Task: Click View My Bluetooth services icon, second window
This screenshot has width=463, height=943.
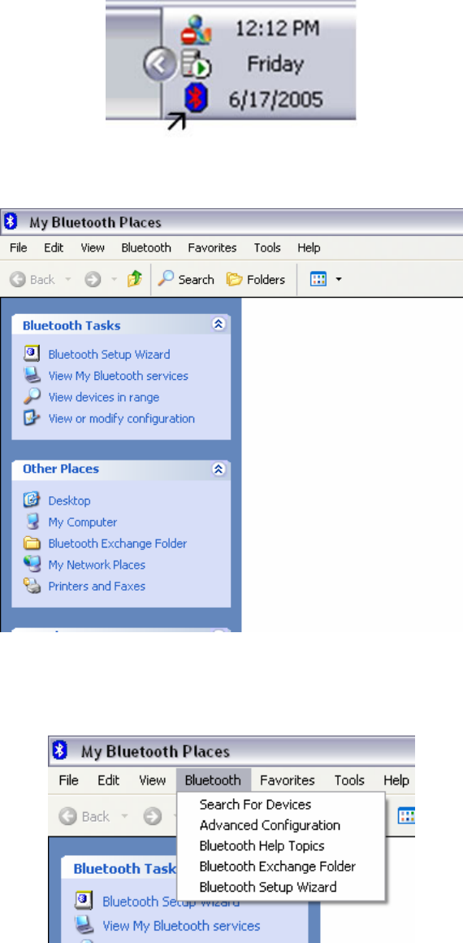Action: pyautogui.click(x=84, y=924)
